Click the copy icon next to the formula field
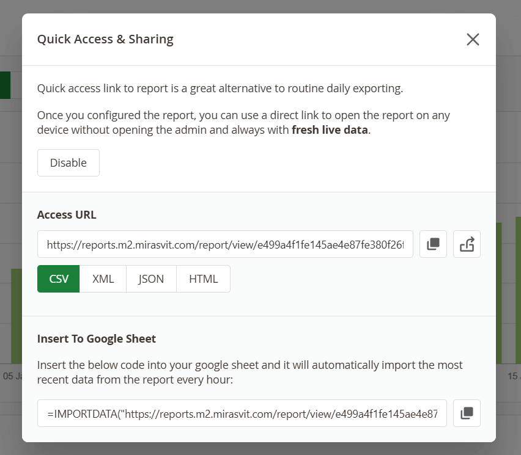This screenshot has height=455, width=521. 467,413
